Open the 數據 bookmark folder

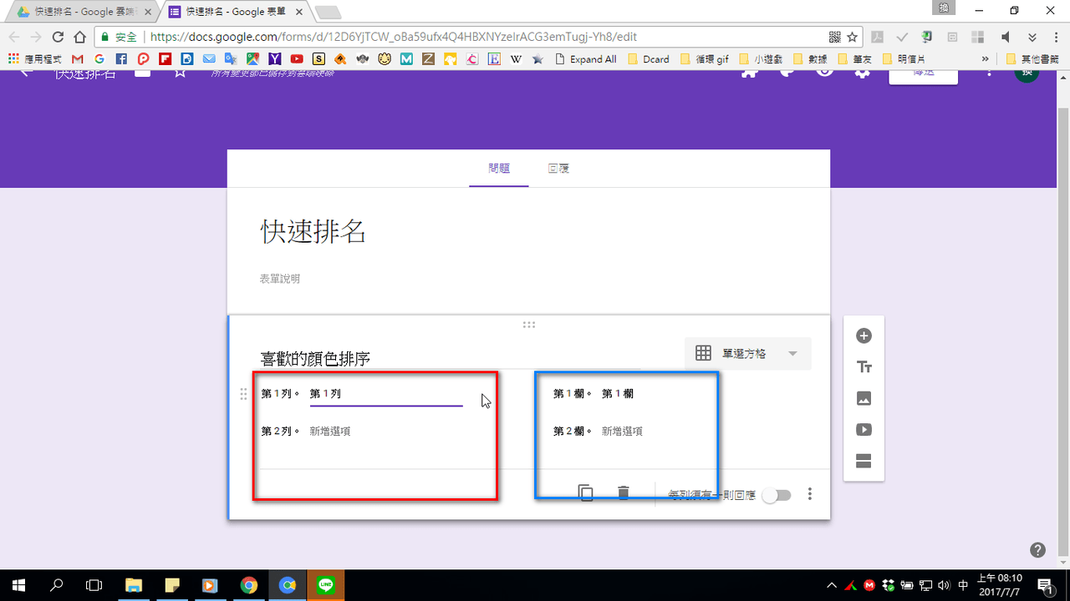810,59
